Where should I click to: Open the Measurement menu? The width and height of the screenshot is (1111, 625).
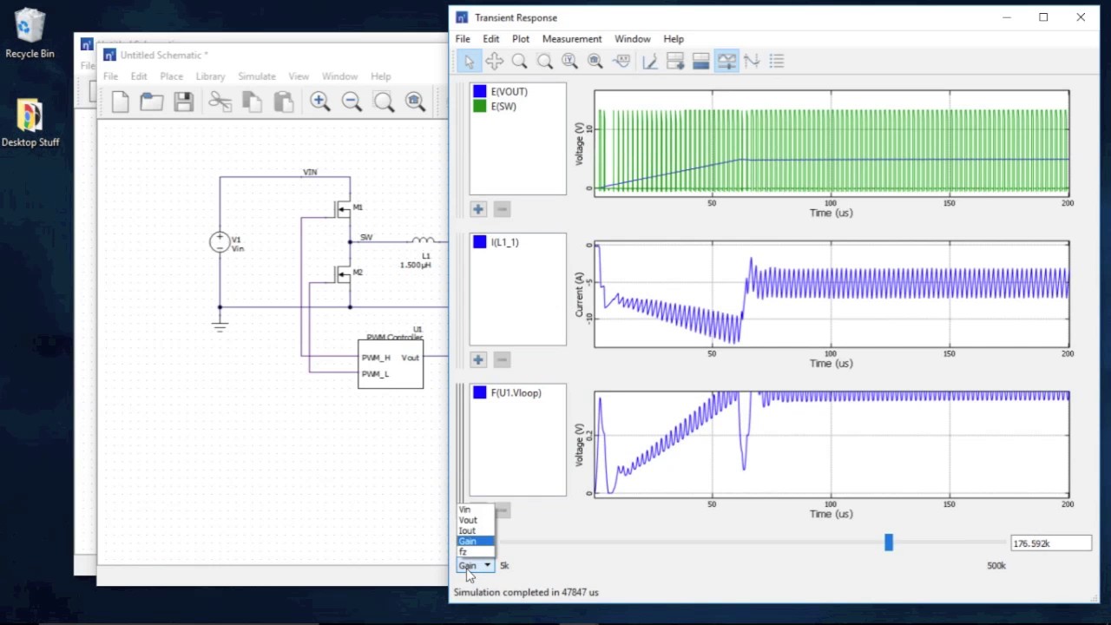[x=572, y=39]
